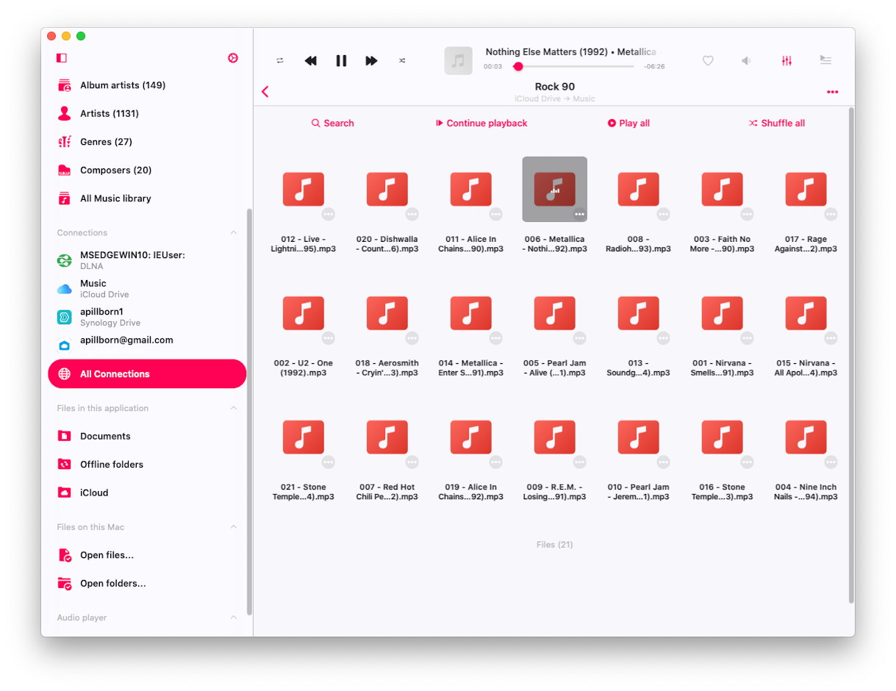Toggle shuffle playback
The image size is (896, 691).
[402, 61]
